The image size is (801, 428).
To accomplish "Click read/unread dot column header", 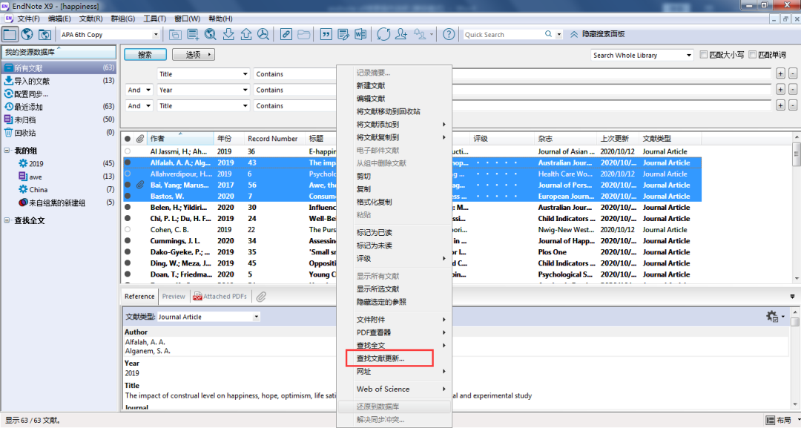I will tap(128, 139).
